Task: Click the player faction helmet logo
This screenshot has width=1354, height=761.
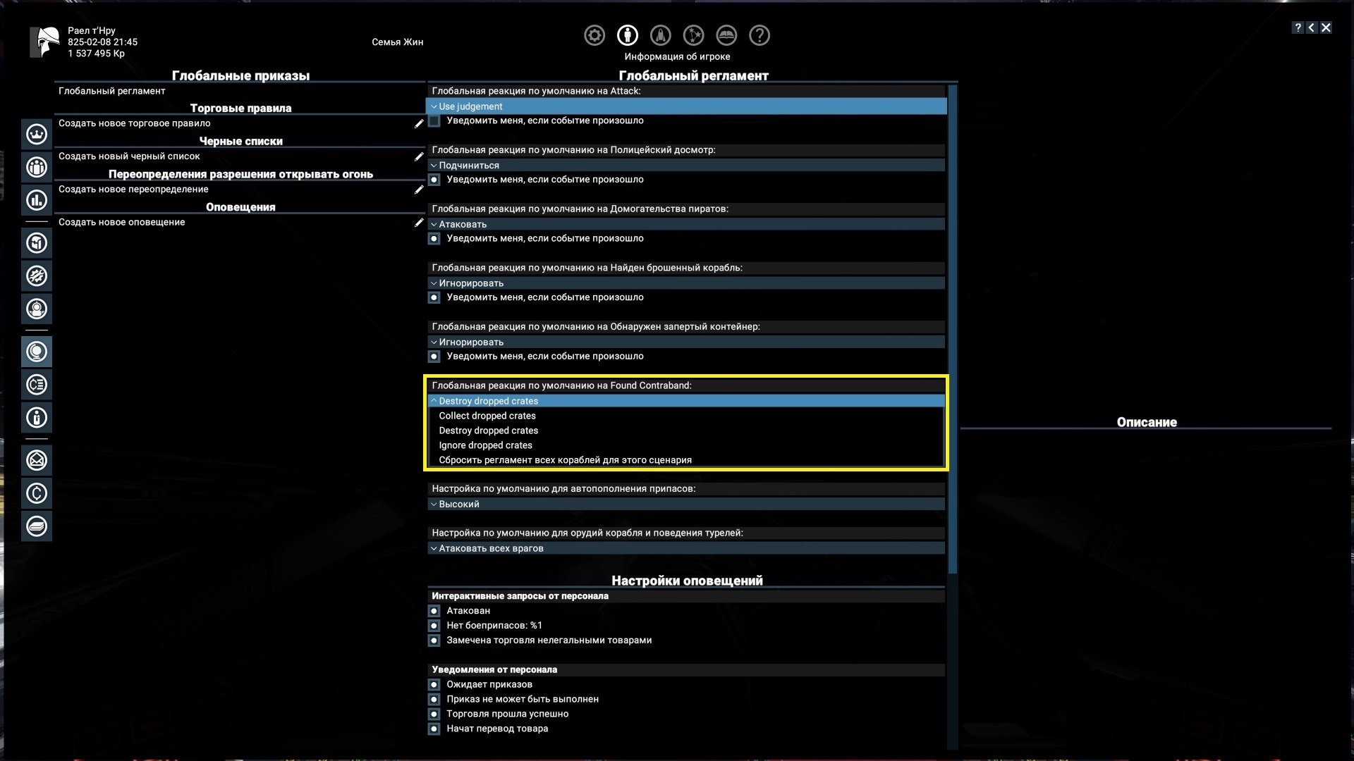Action: (x=45, y=42)
